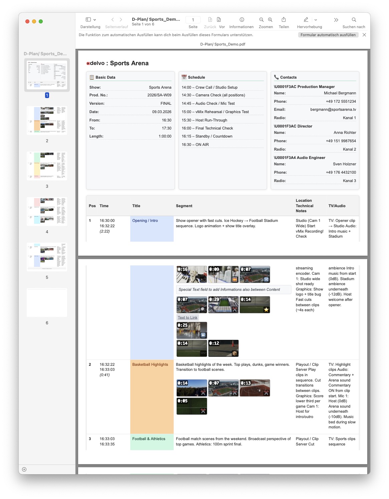Expand hidden toolbar items via double-chevron
Screen dimensions: 389x499
pos(336,19)
